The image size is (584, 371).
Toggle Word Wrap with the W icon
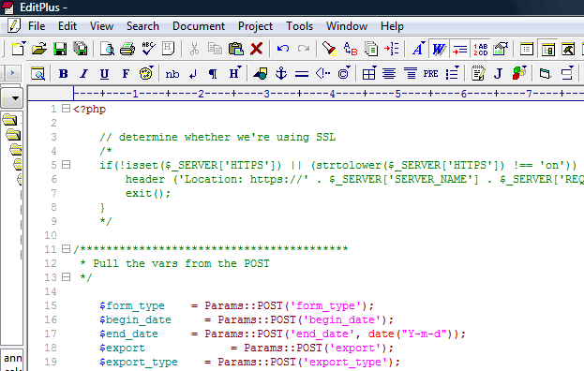pos(439,49)
